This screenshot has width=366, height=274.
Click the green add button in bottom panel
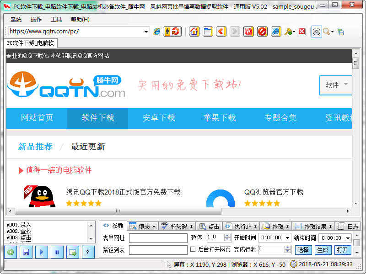coord(11,252)
